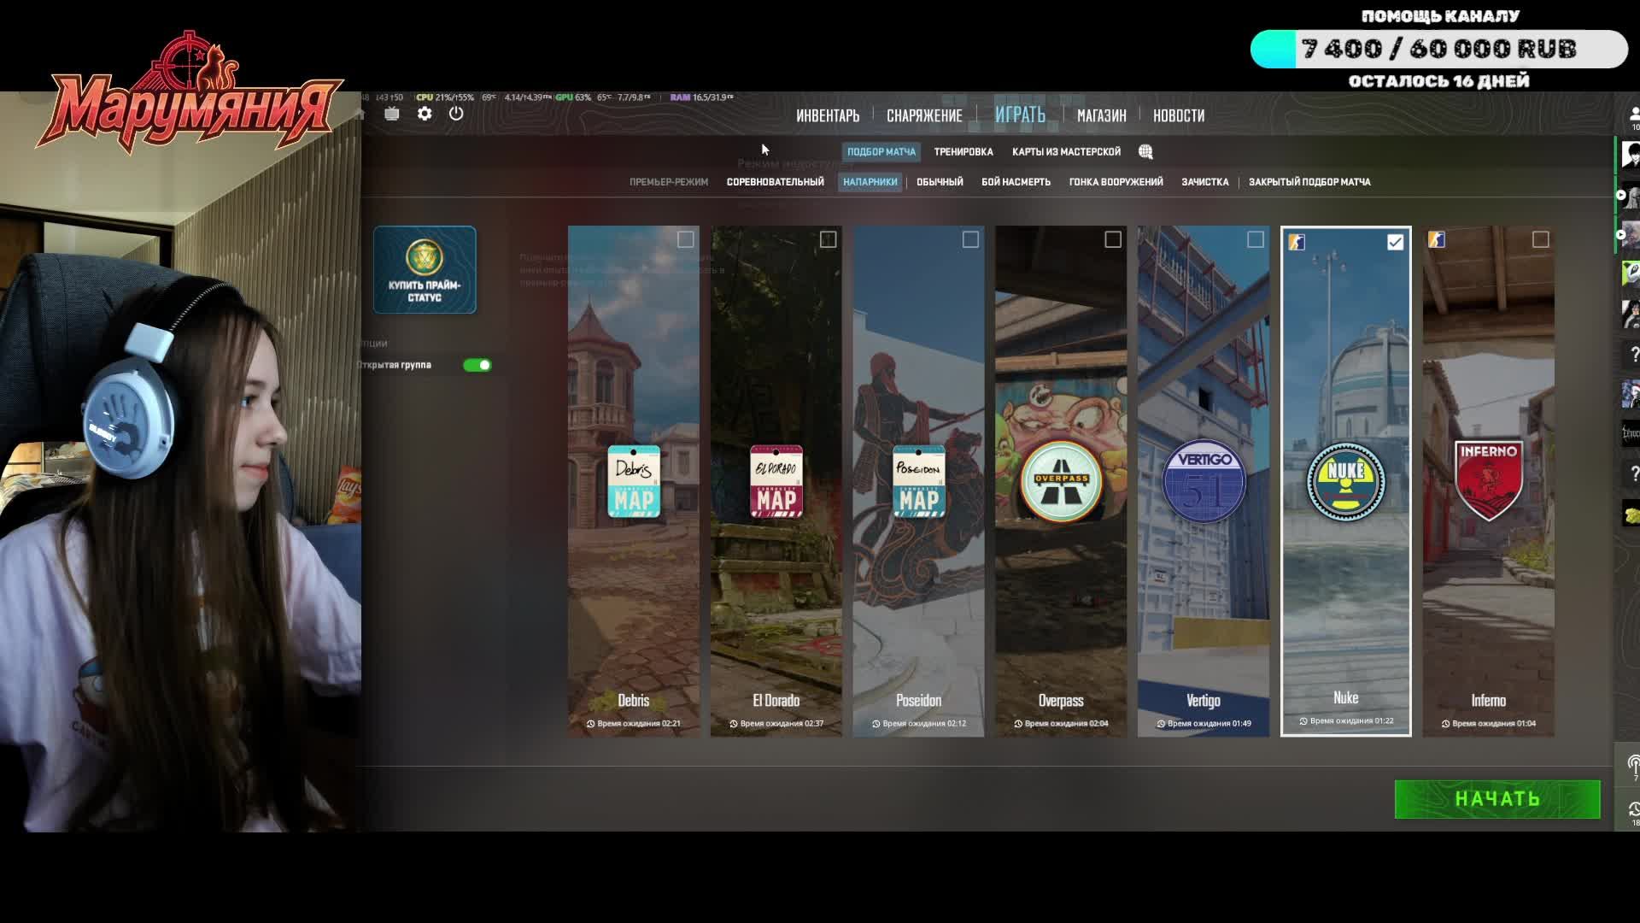
Task: Open the НОВОСТИ tab
Action: (1179, 115)
